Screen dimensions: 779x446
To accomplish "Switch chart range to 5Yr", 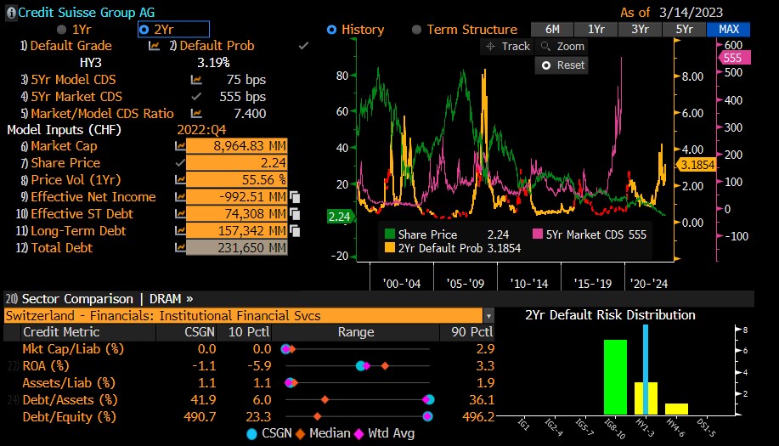I will pyautogui.click(x=684, y=30).
